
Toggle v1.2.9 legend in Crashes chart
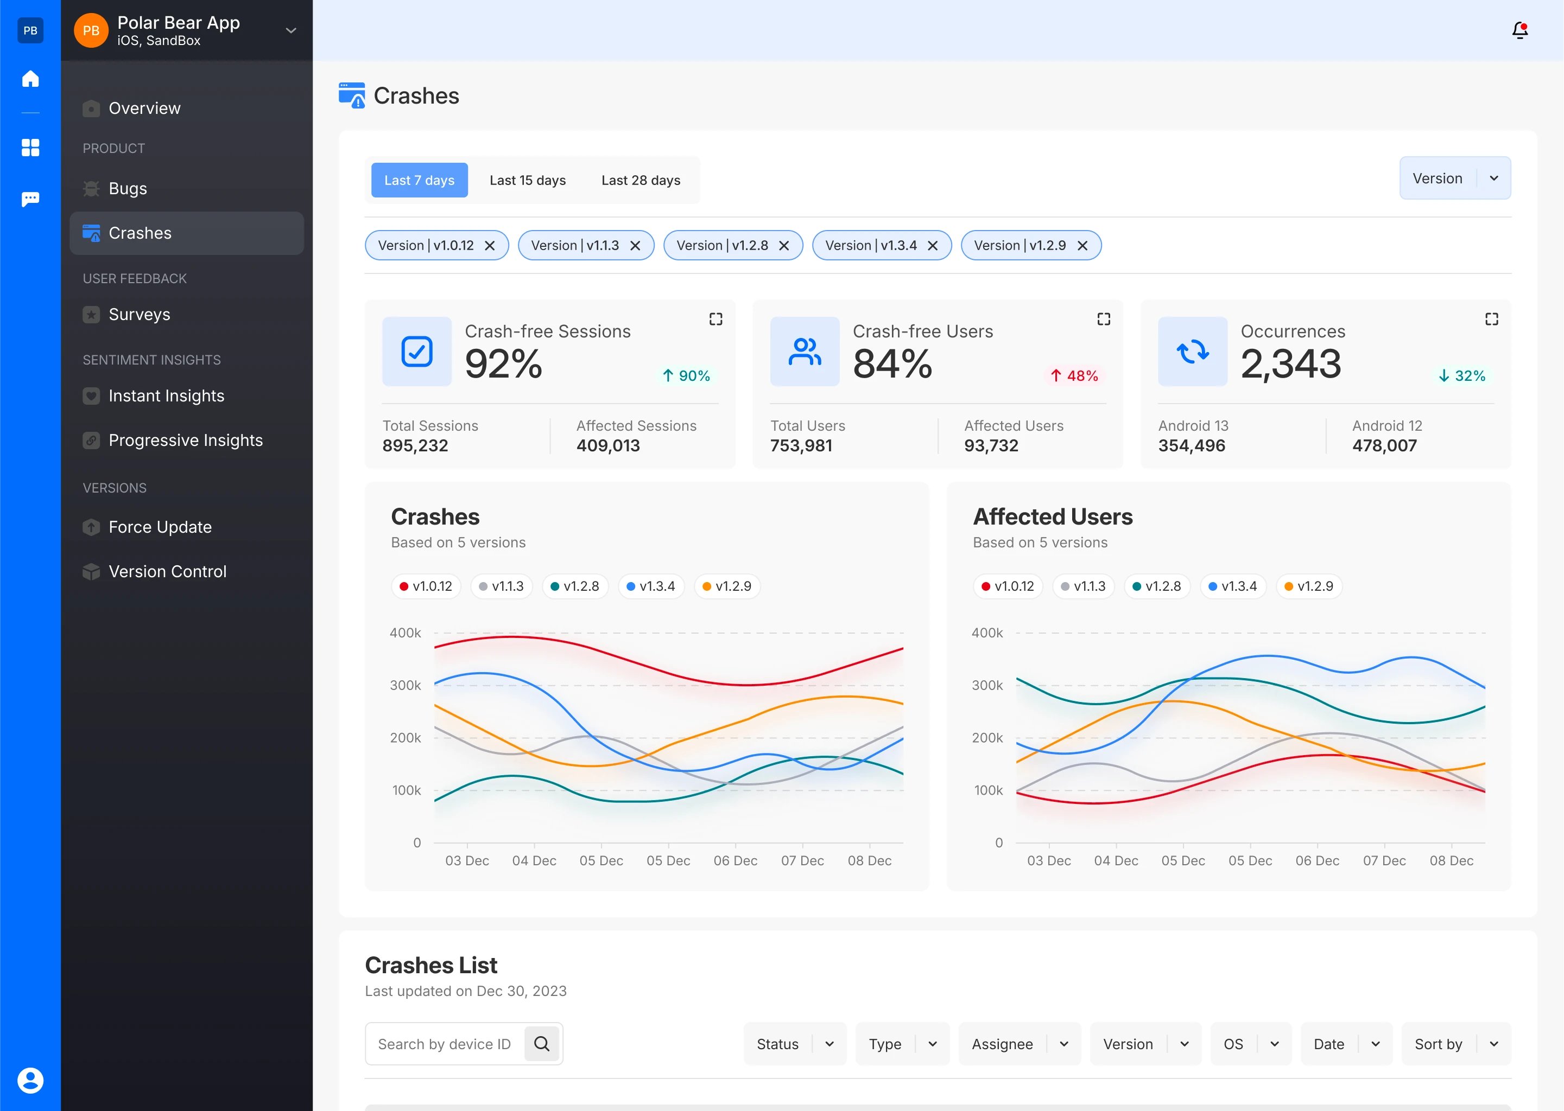[727, 586]
